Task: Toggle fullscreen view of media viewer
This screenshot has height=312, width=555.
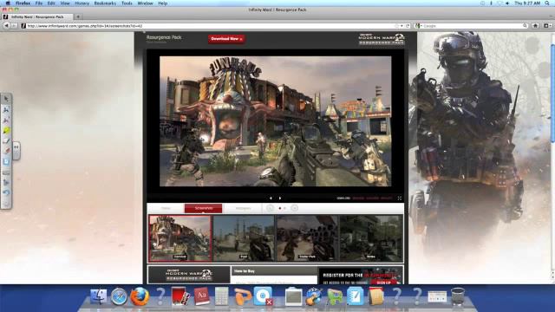Action: click(x=399, y=198)
